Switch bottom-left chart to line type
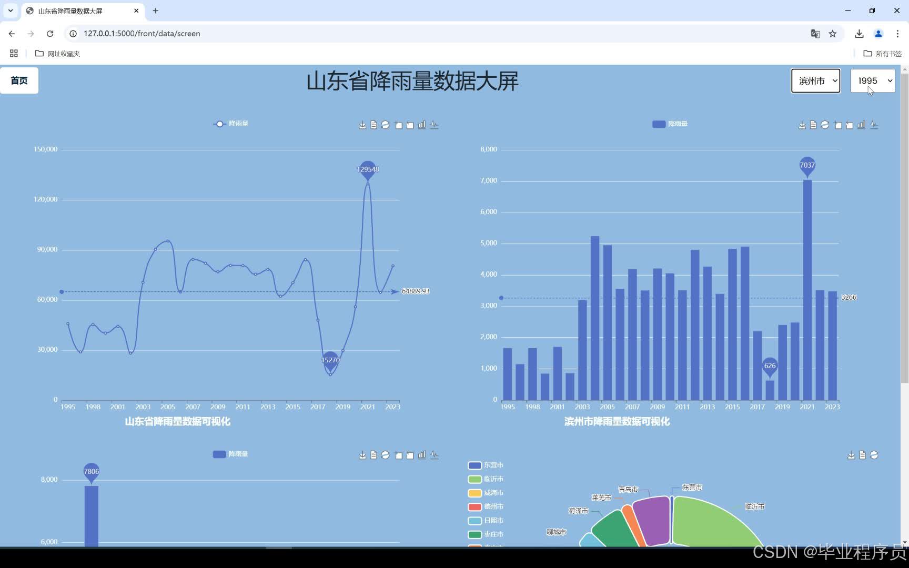909x568 pixels. click(434, 455)
